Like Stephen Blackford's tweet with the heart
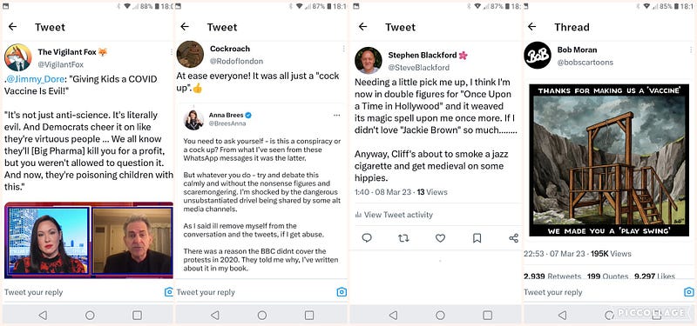The image size is (697, 326). (x=440, y=238)
